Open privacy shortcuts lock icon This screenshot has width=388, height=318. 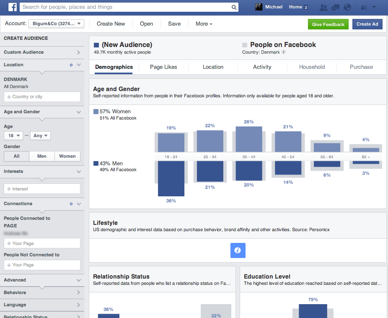[364, 8]
